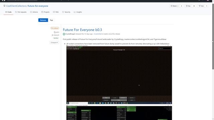Click the Pre-release label badge
214x120 pixels.
[55, 28]
